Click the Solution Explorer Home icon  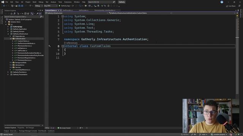click(11, 14)
